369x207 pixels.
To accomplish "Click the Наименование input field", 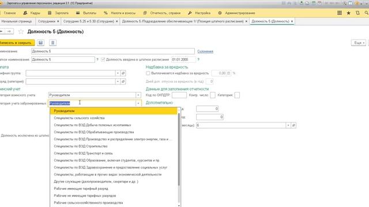I will 113,51.
